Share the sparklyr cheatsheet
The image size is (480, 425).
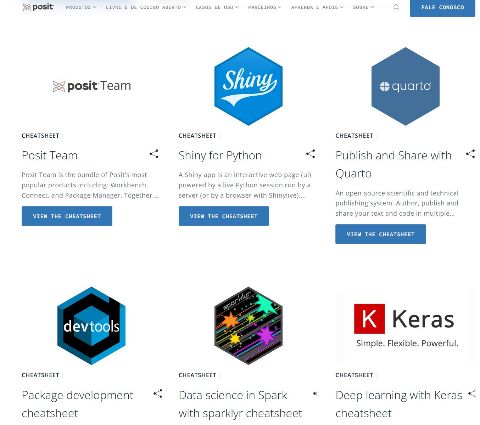point(316,393)
